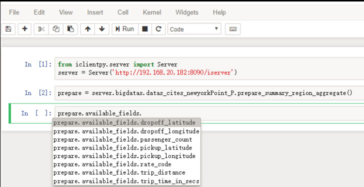Open the Cell menu
The image size is (364, 187).
click(x=123, y=12)
